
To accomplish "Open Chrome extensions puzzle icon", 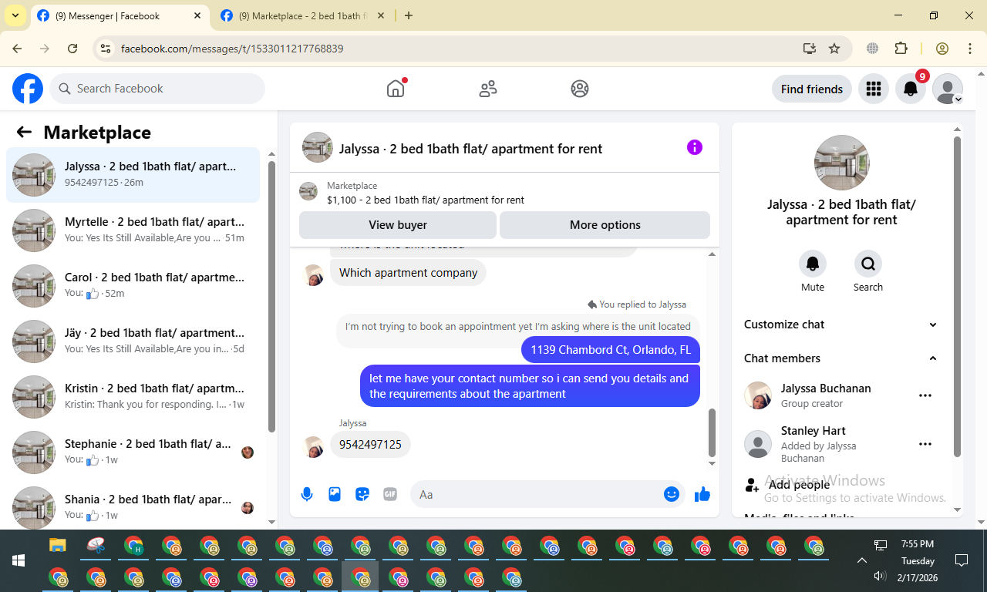I will [x=901, y=49].
